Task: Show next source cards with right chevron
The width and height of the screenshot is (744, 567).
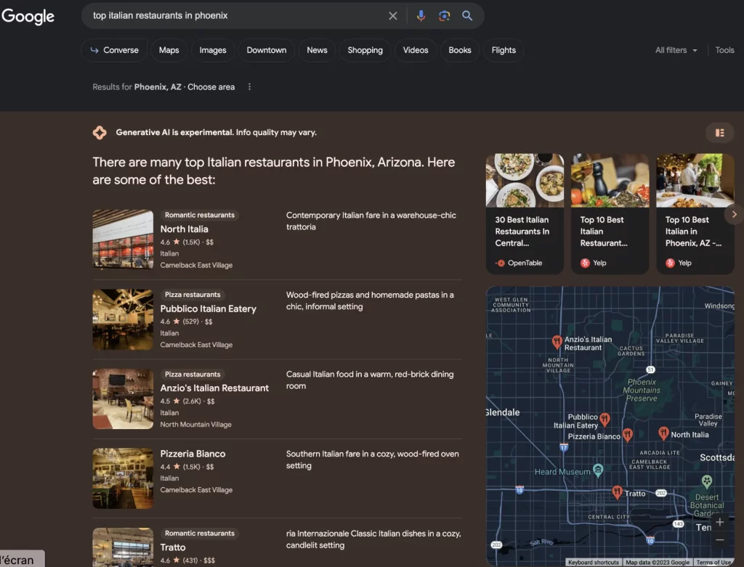Action: pos(734,214)
